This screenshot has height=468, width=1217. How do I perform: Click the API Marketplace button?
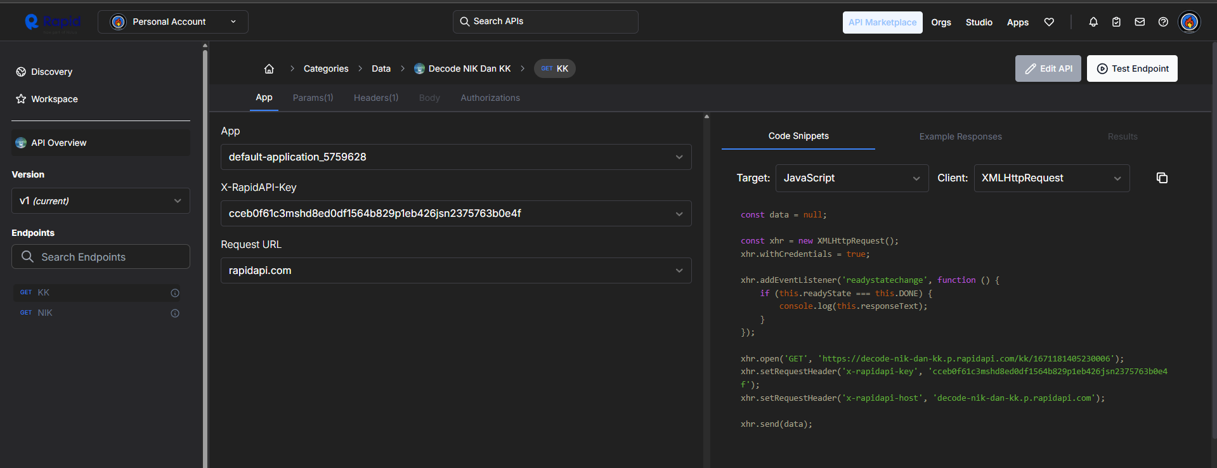[882, 22]
